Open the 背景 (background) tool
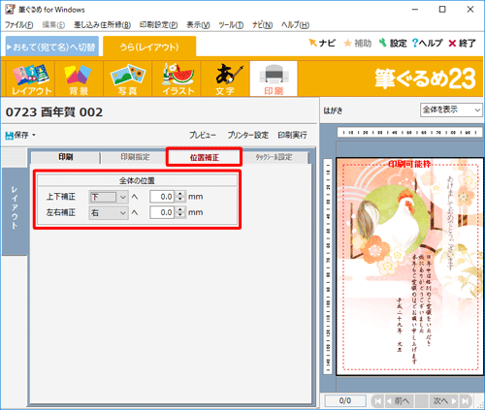The width and height of the screenshot is (485, 410). click(79, 79)
